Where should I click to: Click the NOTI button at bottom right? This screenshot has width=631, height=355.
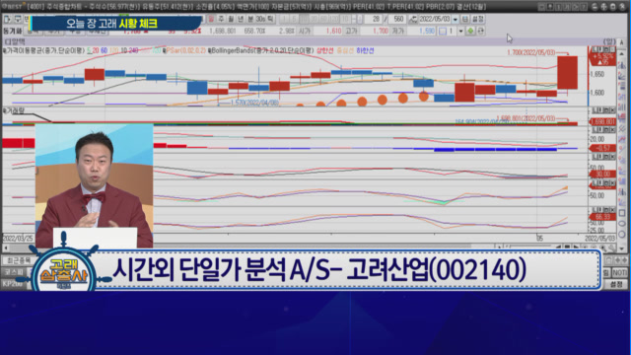click(620, 272)
